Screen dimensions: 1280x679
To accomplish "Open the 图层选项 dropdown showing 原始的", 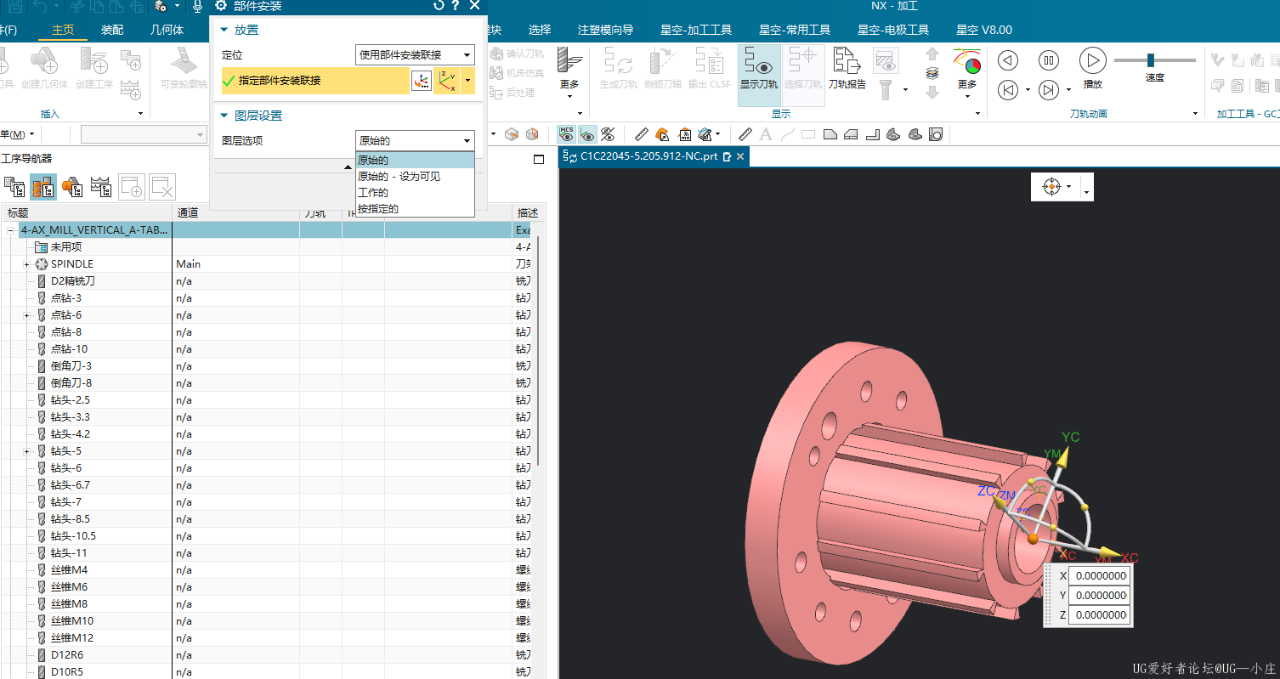I will [x=415, y=141].
